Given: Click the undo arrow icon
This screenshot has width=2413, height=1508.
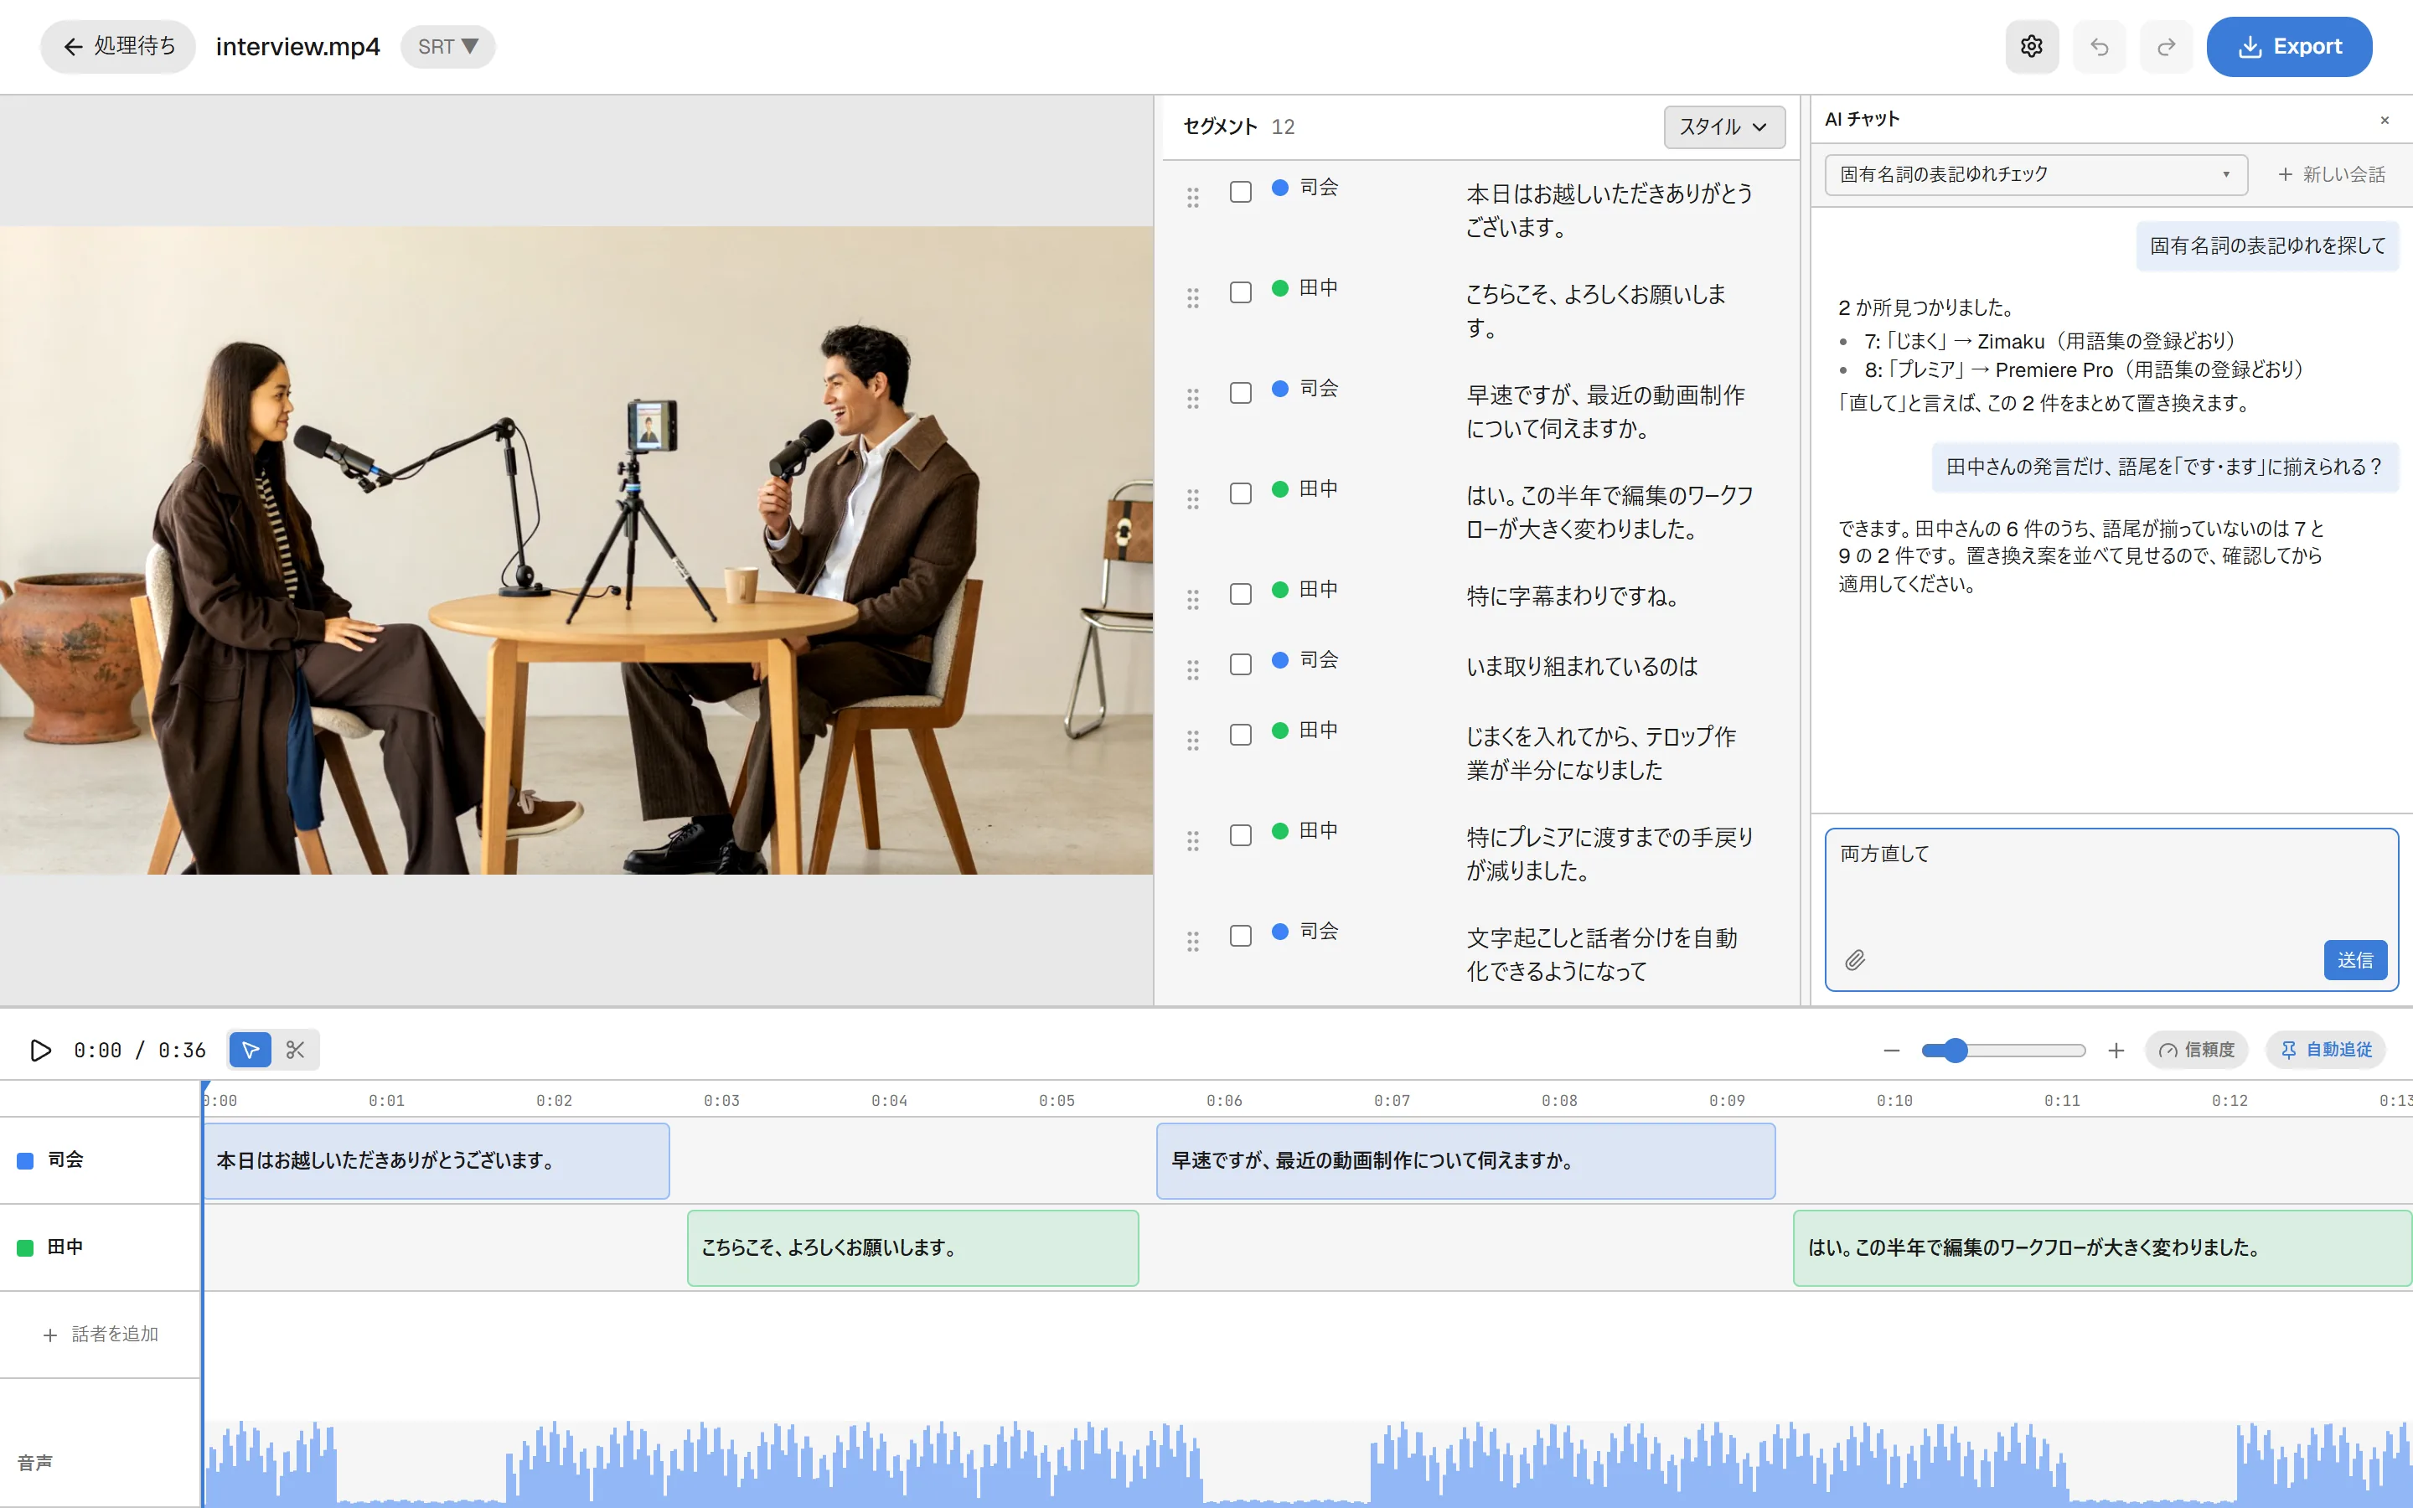Looking at the screenshot, I should [x=2099, y=47].
